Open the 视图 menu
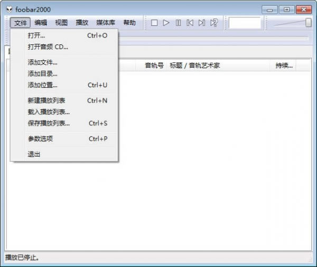The width and height of the screenshot is (317, 267). click(x=61, y=23)
